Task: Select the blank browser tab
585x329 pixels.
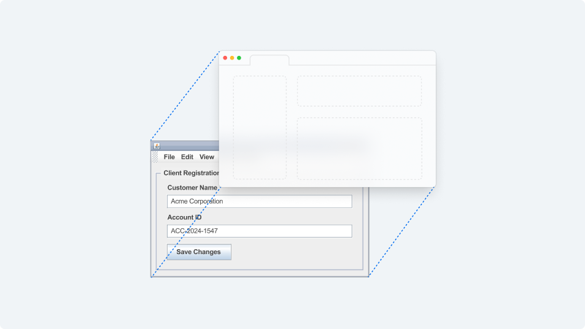Action: (x=269, y=60)
